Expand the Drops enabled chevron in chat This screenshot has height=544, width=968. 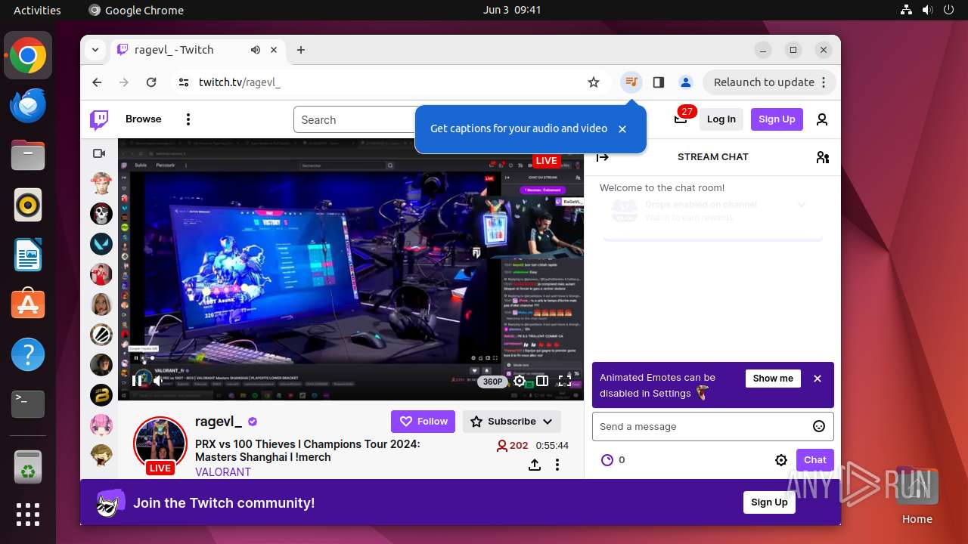[802, 205]
